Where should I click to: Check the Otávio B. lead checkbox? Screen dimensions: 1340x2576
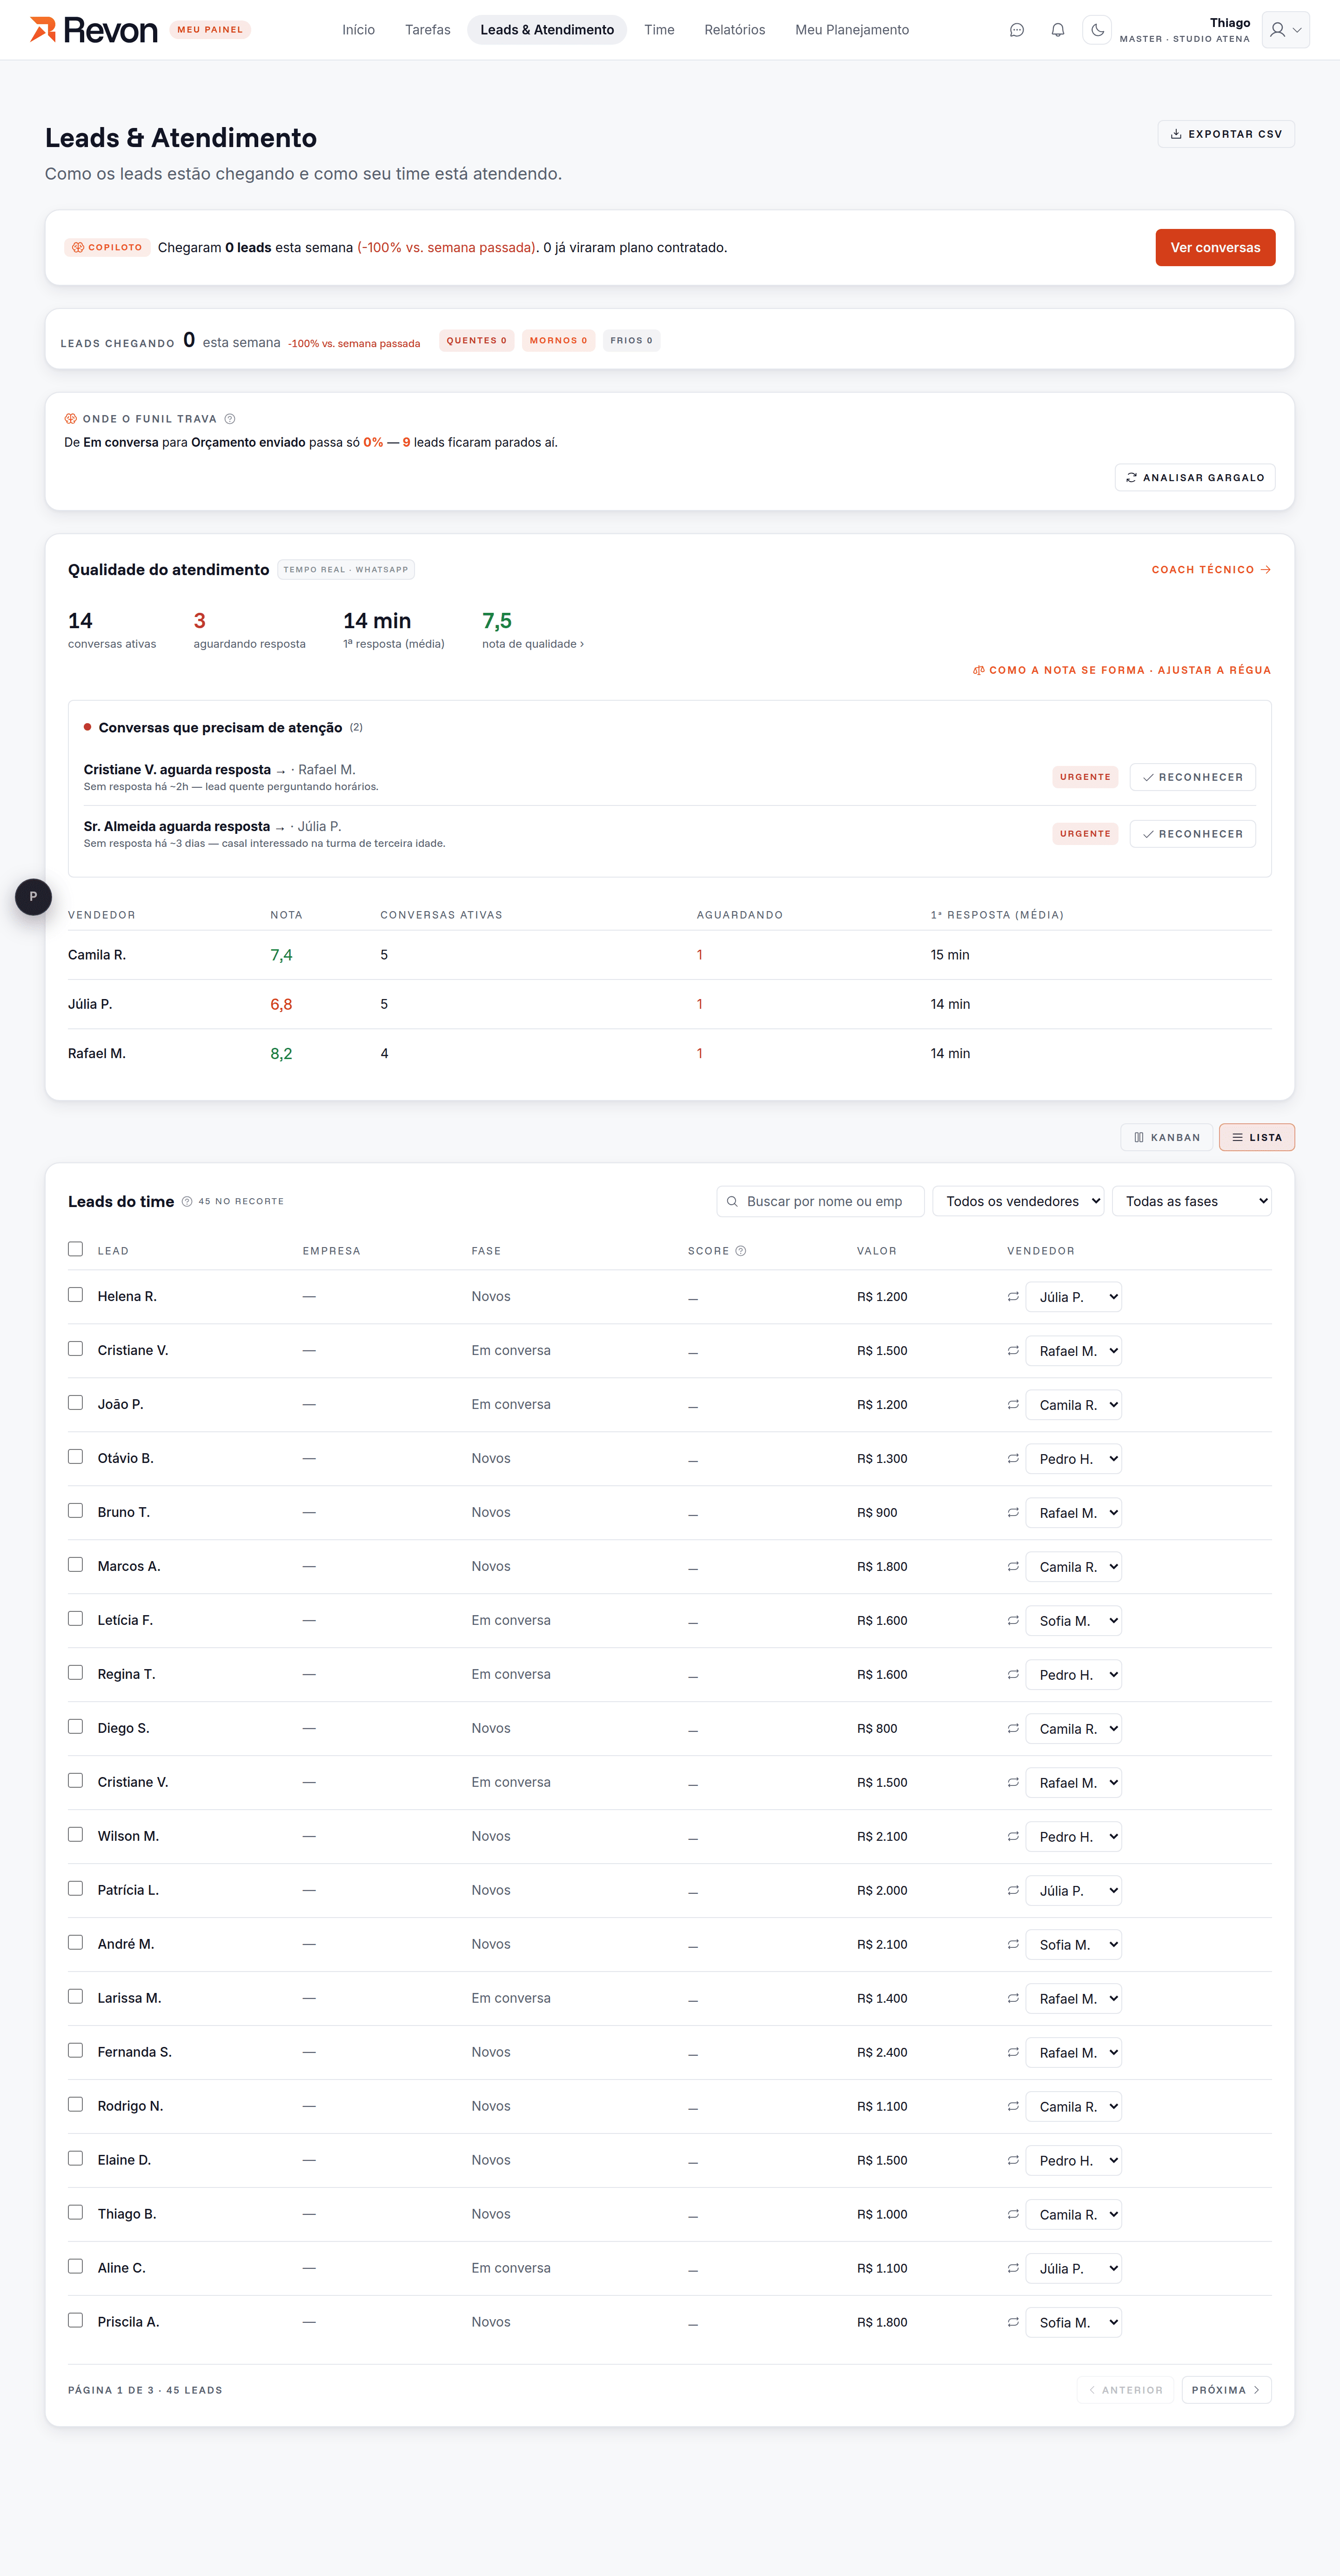point(75,1457)
